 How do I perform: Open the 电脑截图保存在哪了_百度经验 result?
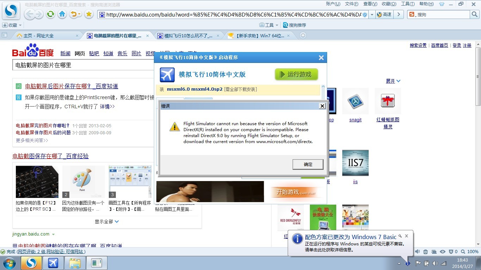(51, 156)
